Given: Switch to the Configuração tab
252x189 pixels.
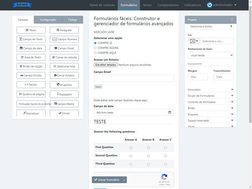Looking at the screenshot, I should pos(48,20).
